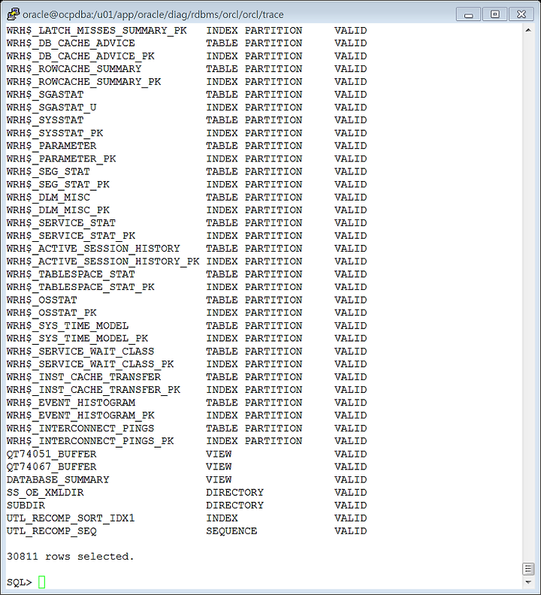Click the text WRH$_SEG_STAT
This screenshot has height=595, width=541.
coord(48,171)
